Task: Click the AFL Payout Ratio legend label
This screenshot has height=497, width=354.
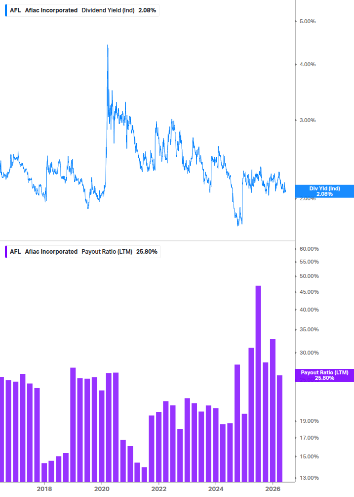Action: pos(83,252)
